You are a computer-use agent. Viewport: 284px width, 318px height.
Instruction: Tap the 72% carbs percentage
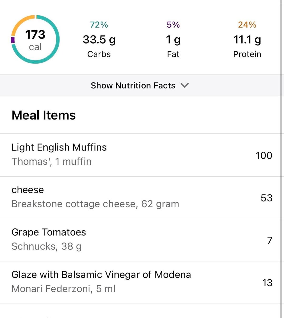pos(99,25)
